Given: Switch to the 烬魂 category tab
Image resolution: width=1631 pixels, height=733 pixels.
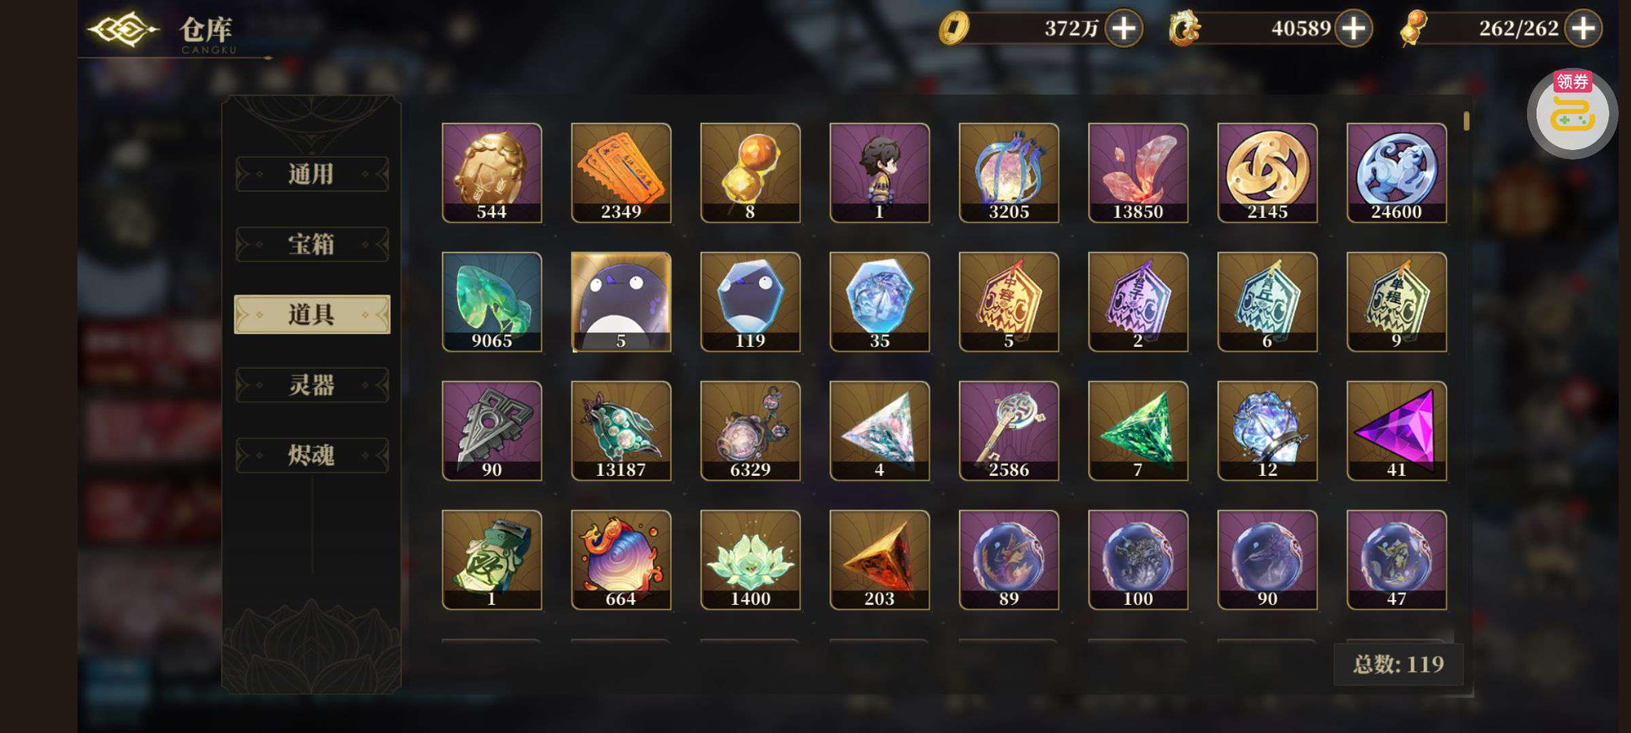Looking at the screenshot, I should [x=312, y=455].
